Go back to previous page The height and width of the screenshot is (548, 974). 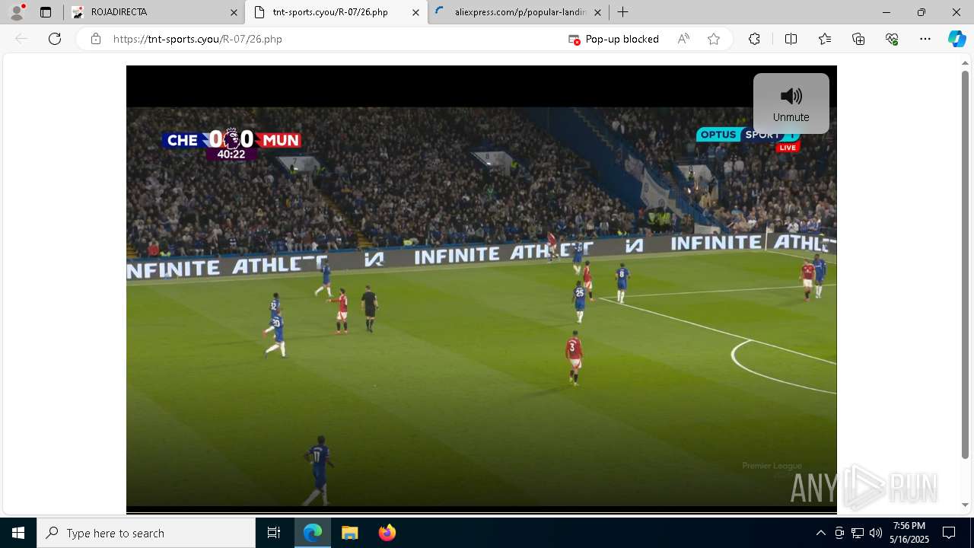pos(21,39)
